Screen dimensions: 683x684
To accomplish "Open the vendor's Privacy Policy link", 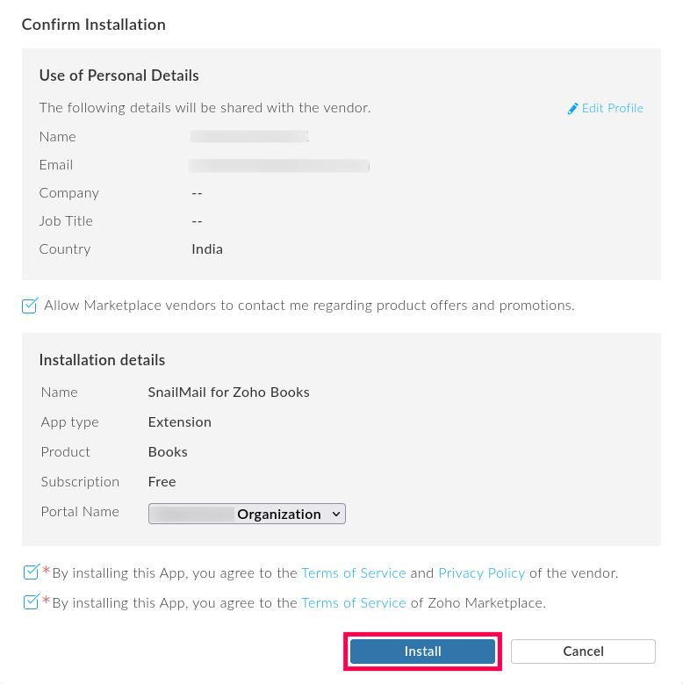I will point(481,572).
